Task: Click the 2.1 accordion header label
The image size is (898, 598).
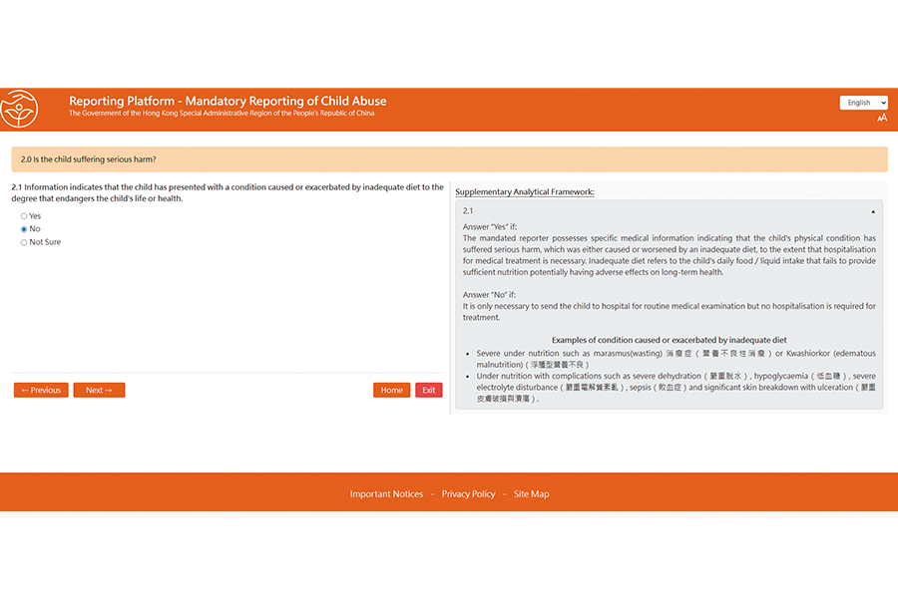Action: [x=468, y=211]
